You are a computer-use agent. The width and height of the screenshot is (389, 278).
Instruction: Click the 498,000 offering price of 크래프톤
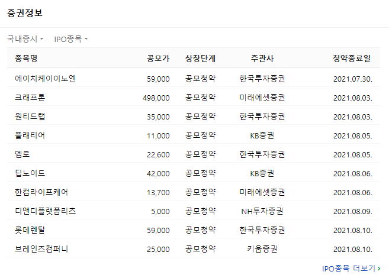click(156, 98)
